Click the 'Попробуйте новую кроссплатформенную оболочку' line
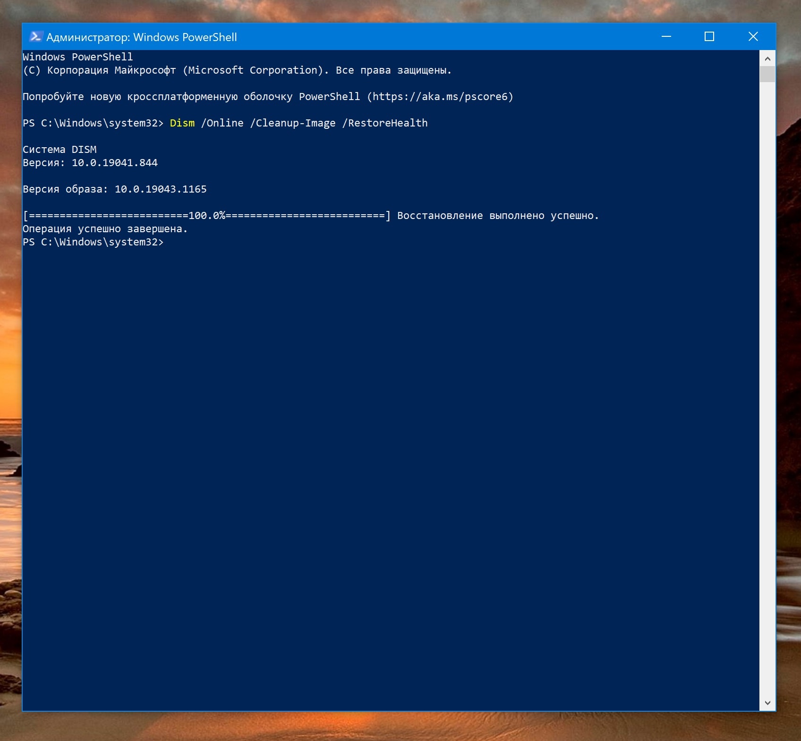The image size is (801, 741). click(268, 97)
